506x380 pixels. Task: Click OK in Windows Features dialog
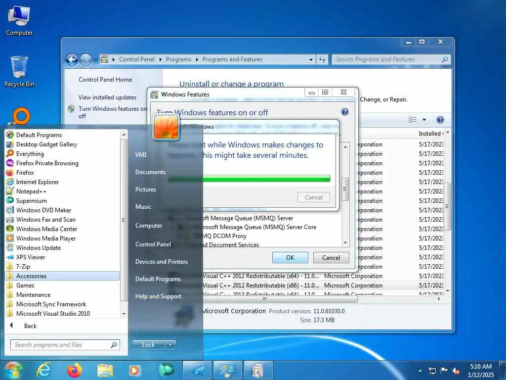(290, 257)
